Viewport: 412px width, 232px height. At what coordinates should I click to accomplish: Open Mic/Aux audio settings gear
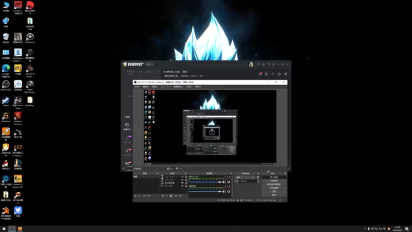click(229, 182)
